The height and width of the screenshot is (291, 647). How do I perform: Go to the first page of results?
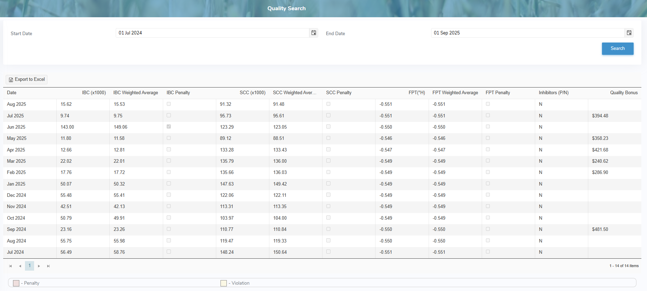pos(11,266)
